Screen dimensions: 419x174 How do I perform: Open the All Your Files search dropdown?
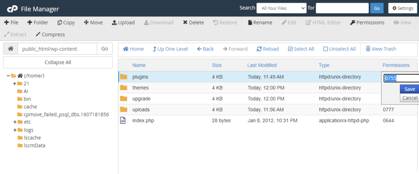(x=281, y=8)
